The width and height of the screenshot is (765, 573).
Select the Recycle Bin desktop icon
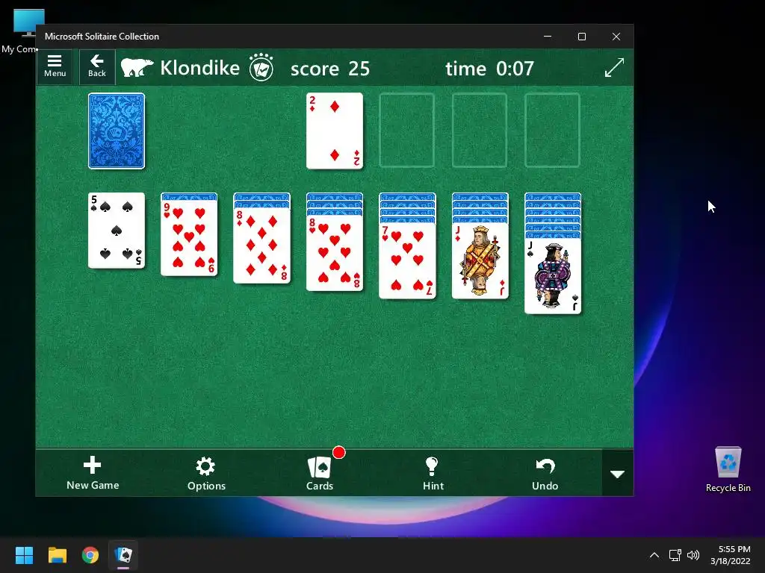click(728, 469)
